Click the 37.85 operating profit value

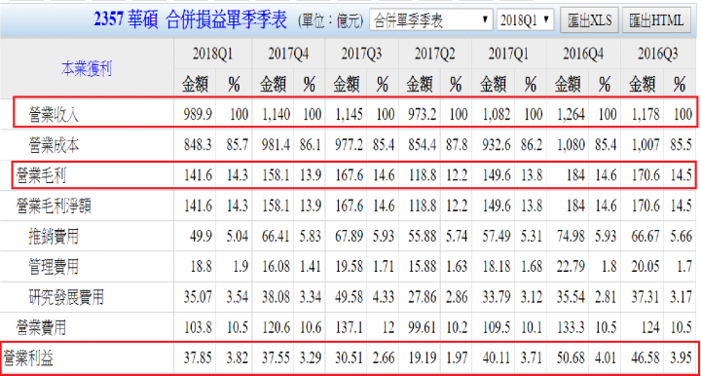[198, 357]
